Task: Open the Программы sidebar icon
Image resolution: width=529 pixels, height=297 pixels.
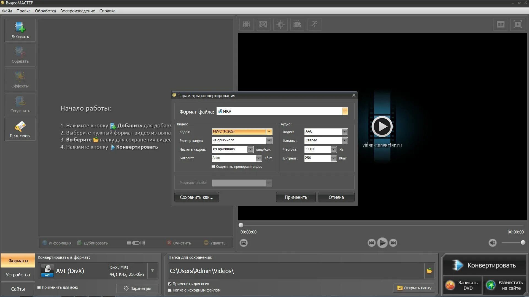Action: point(20,129)
